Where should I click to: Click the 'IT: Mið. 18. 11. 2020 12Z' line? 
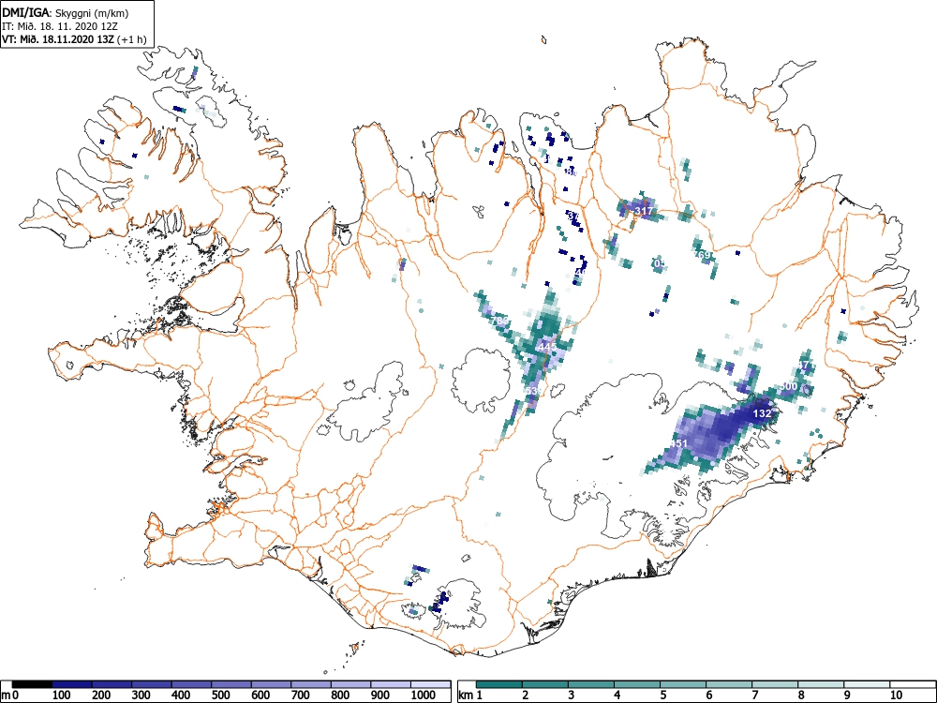tap(60, 26)
